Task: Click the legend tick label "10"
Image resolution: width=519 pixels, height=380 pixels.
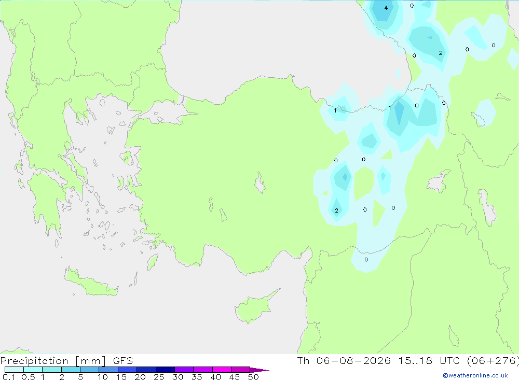Action: pyautogui.click(x=103, y=377)
